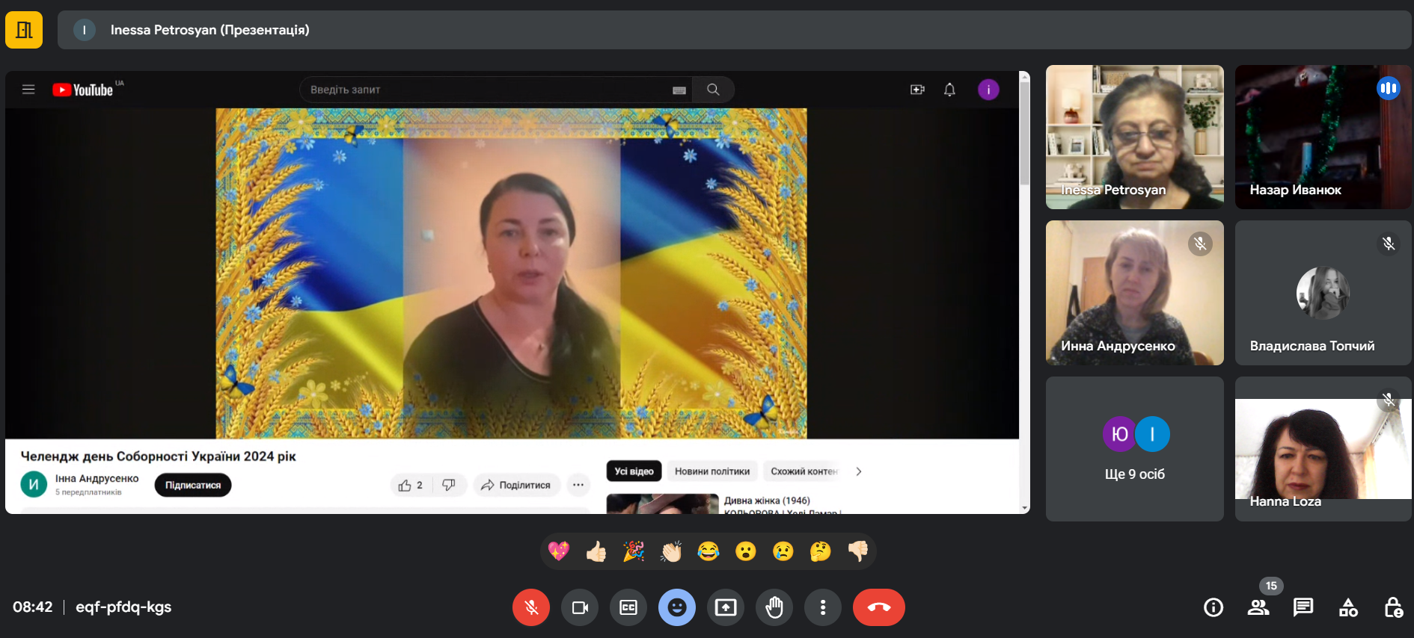The image size is (1414, 638).
Task: Toggle the camera on or off
Action: point(580,607)
